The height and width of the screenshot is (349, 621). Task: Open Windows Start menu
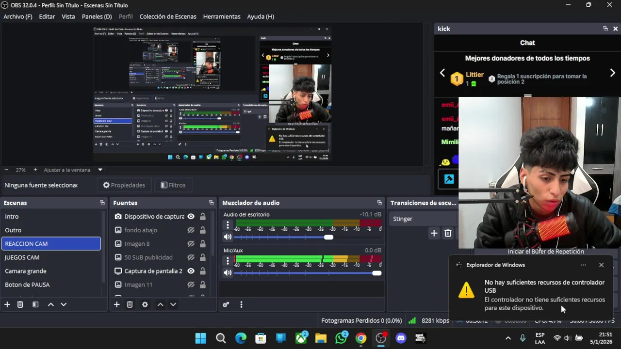coord(200,338)
